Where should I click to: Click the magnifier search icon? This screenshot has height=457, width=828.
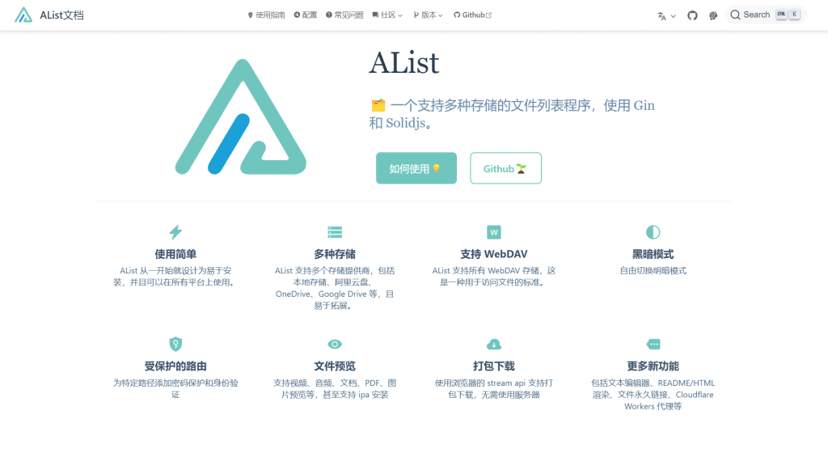(735, 15)
